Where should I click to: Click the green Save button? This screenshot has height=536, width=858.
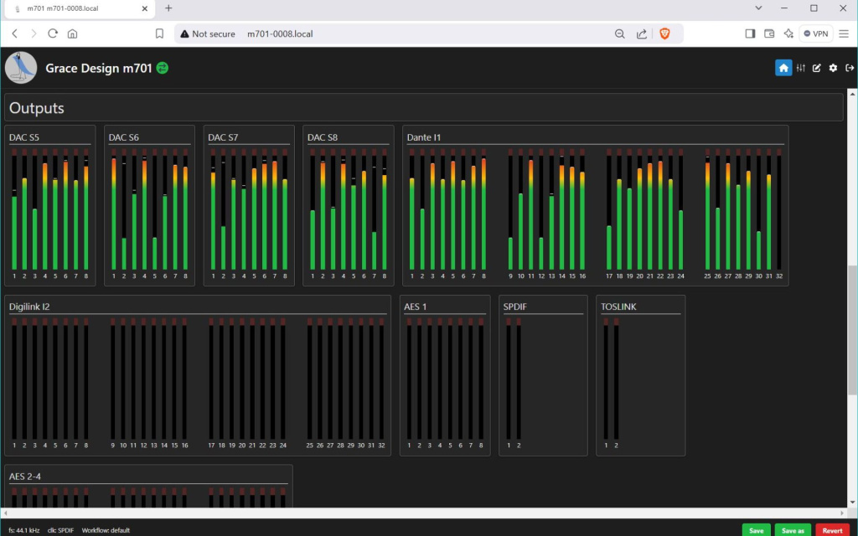(x=757, y=530)
